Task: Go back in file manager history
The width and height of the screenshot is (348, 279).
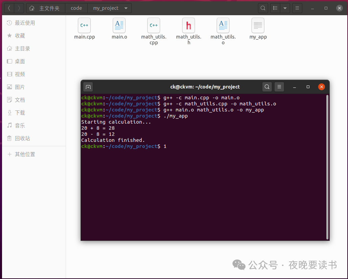Action: pyautogui.click(x=9, y=8)
